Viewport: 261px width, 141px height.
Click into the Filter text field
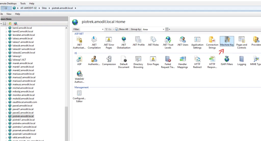coord(91,29)
